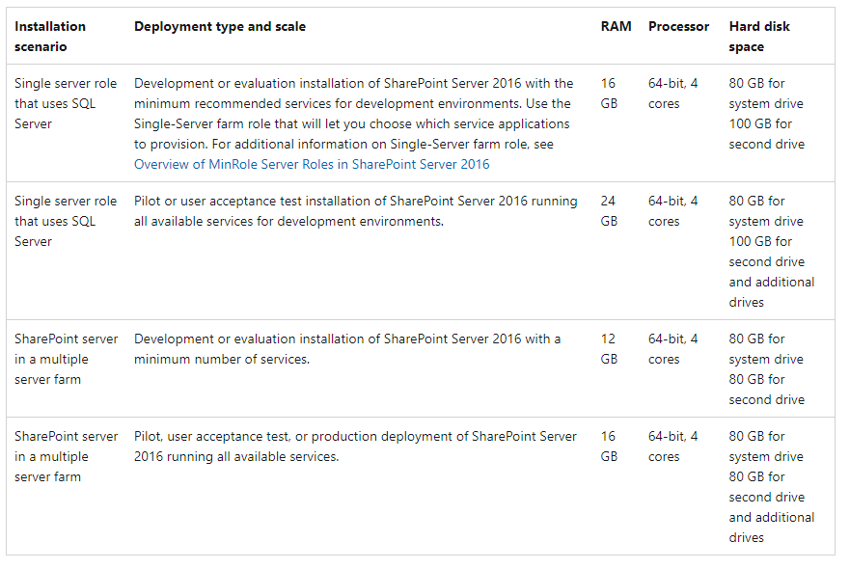
Task: Click first row's 100 GB for second drive text
Action: point(766,134)
